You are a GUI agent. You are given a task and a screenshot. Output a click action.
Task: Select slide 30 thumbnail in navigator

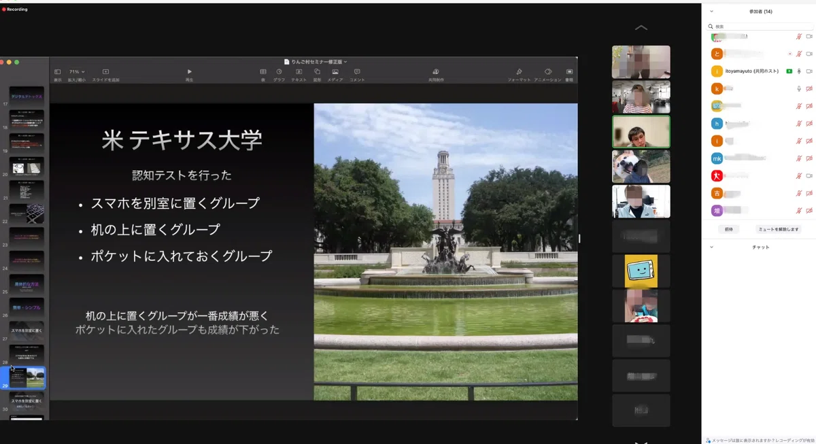(27, 401)
